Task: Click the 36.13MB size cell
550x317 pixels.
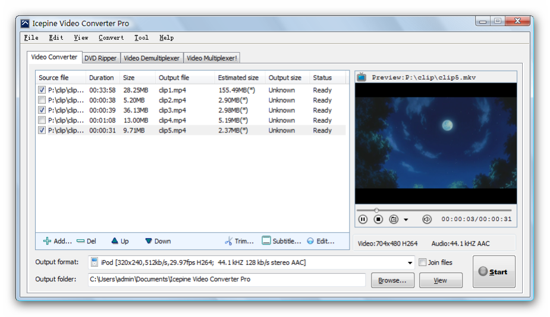Action: [x=136, y=110]
